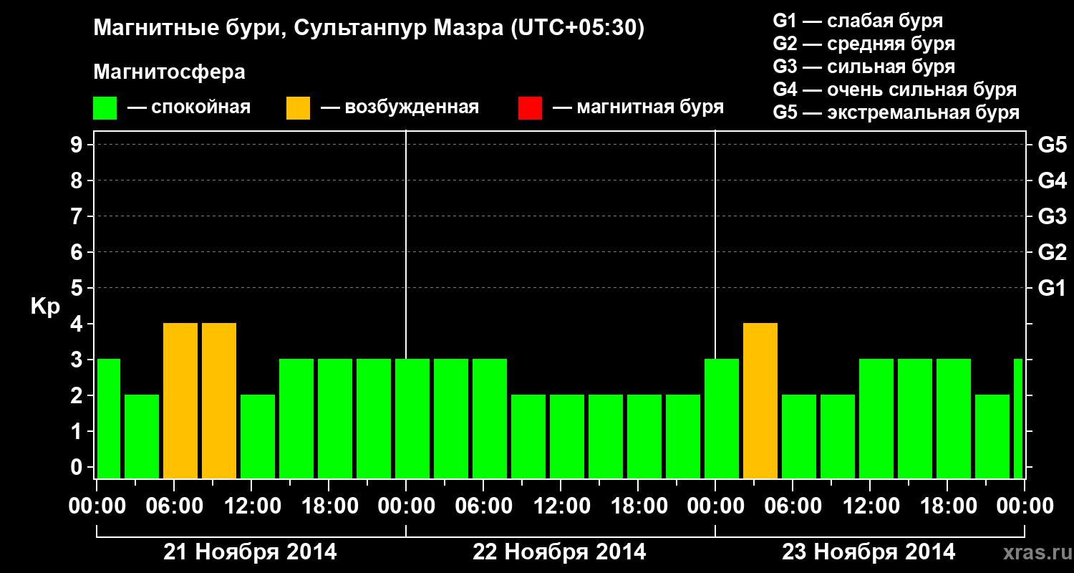
Task: Click the 'G4' label on the right scale
Action: coord(1053,181)
